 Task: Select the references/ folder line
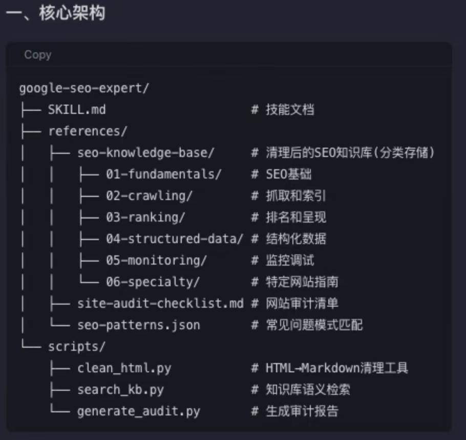point(88,131)
